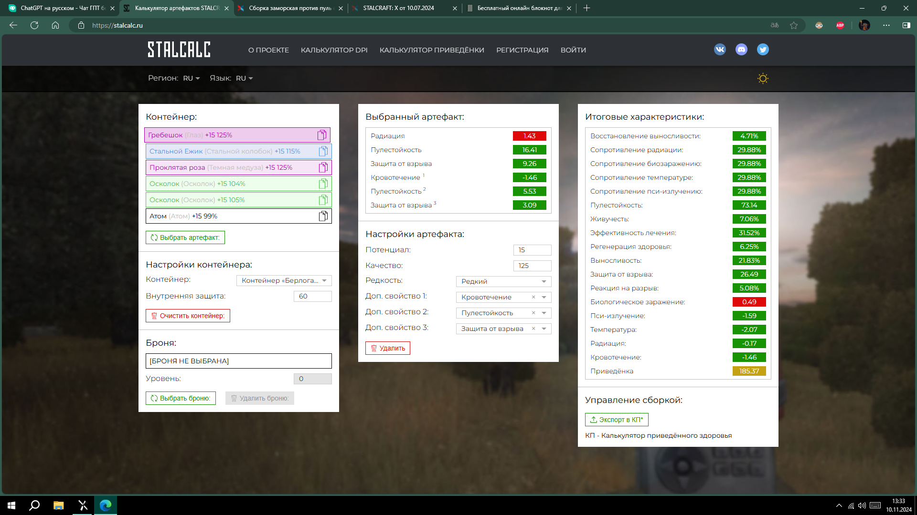The width and height of the screenshot is (917, 515).
Task: Click Очистить контейнер button
Action: click(x=188, y=316)
